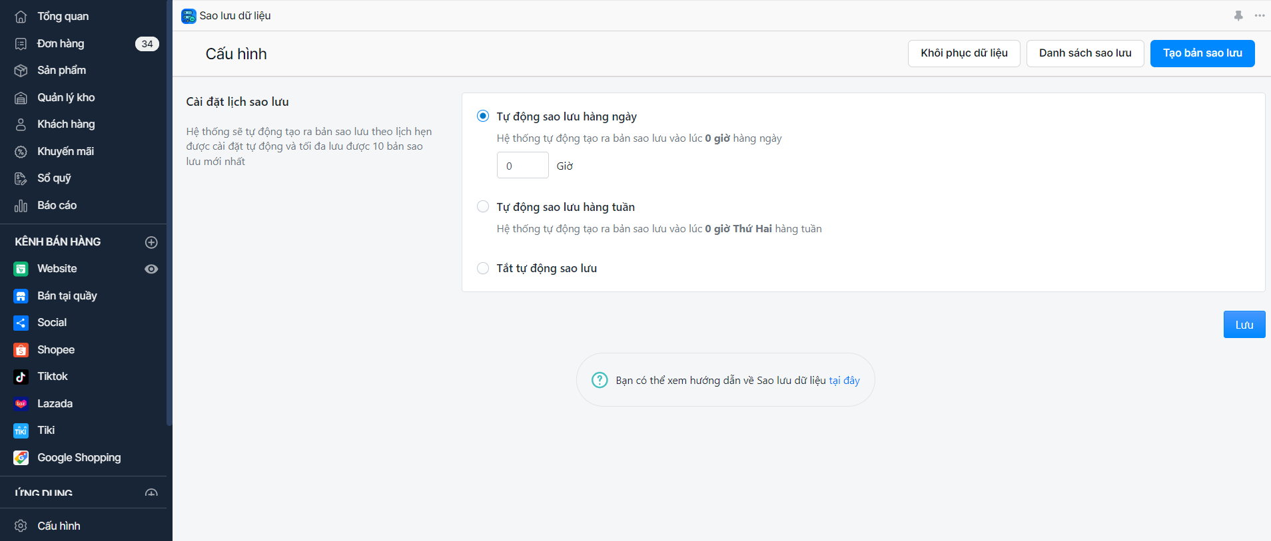Click the Cấu hình gear icon
1271x541 pixels.
tap(21, 526)
